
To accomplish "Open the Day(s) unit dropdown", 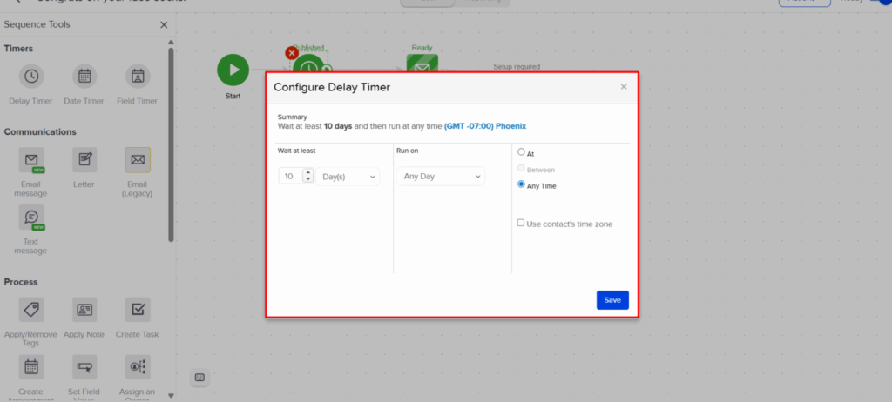I will point(349,177).
